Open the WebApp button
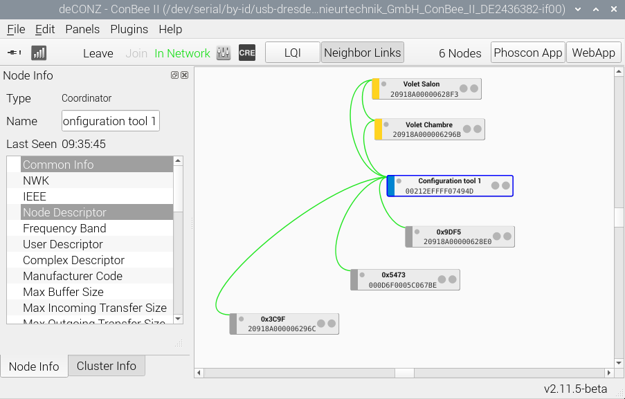Image resolution: width=625 pixels, height=399 pixels. point(594,53)
